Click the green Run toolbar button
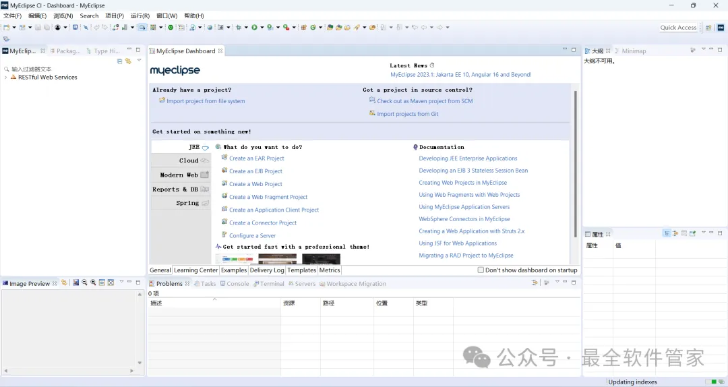Screen dimensions: 728x387 pos(254,28)
